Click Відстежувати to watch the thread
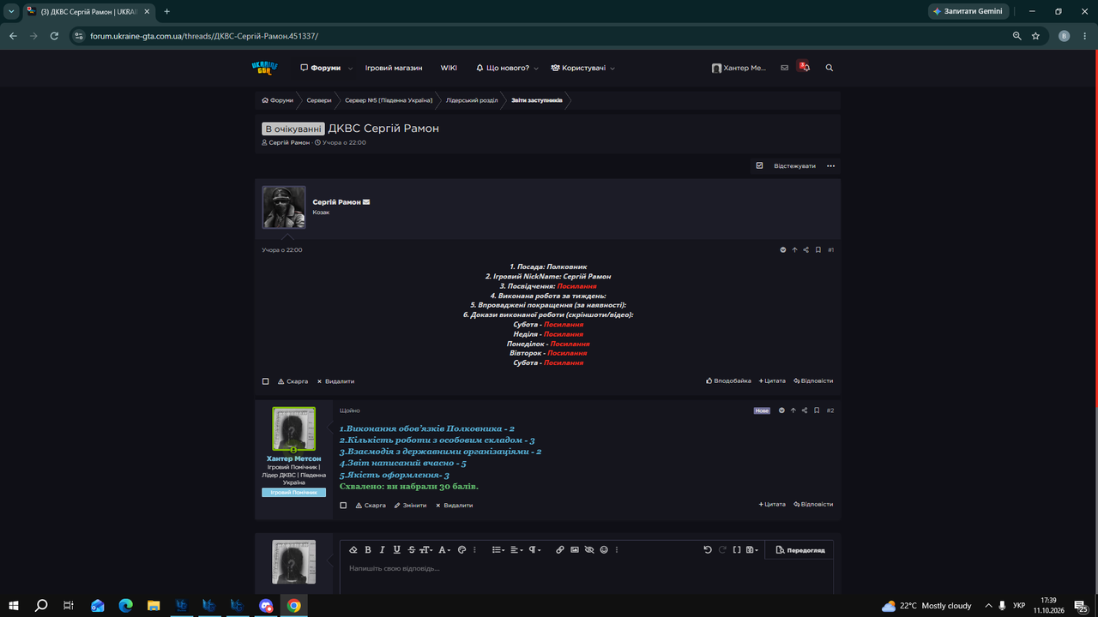Screen dimensions: 1098x617 click(794, 165)
